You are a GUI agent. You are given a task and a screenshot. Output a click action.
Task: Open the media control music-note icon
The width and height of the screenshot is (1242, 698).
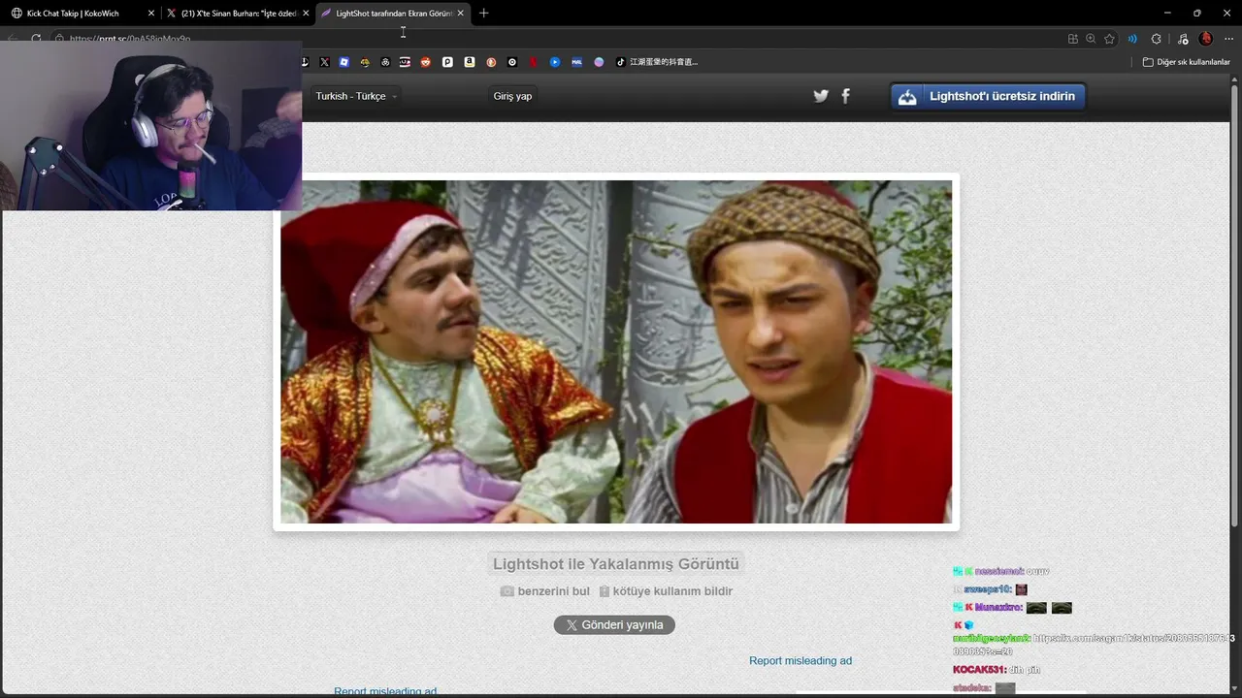click(1181, 39)
